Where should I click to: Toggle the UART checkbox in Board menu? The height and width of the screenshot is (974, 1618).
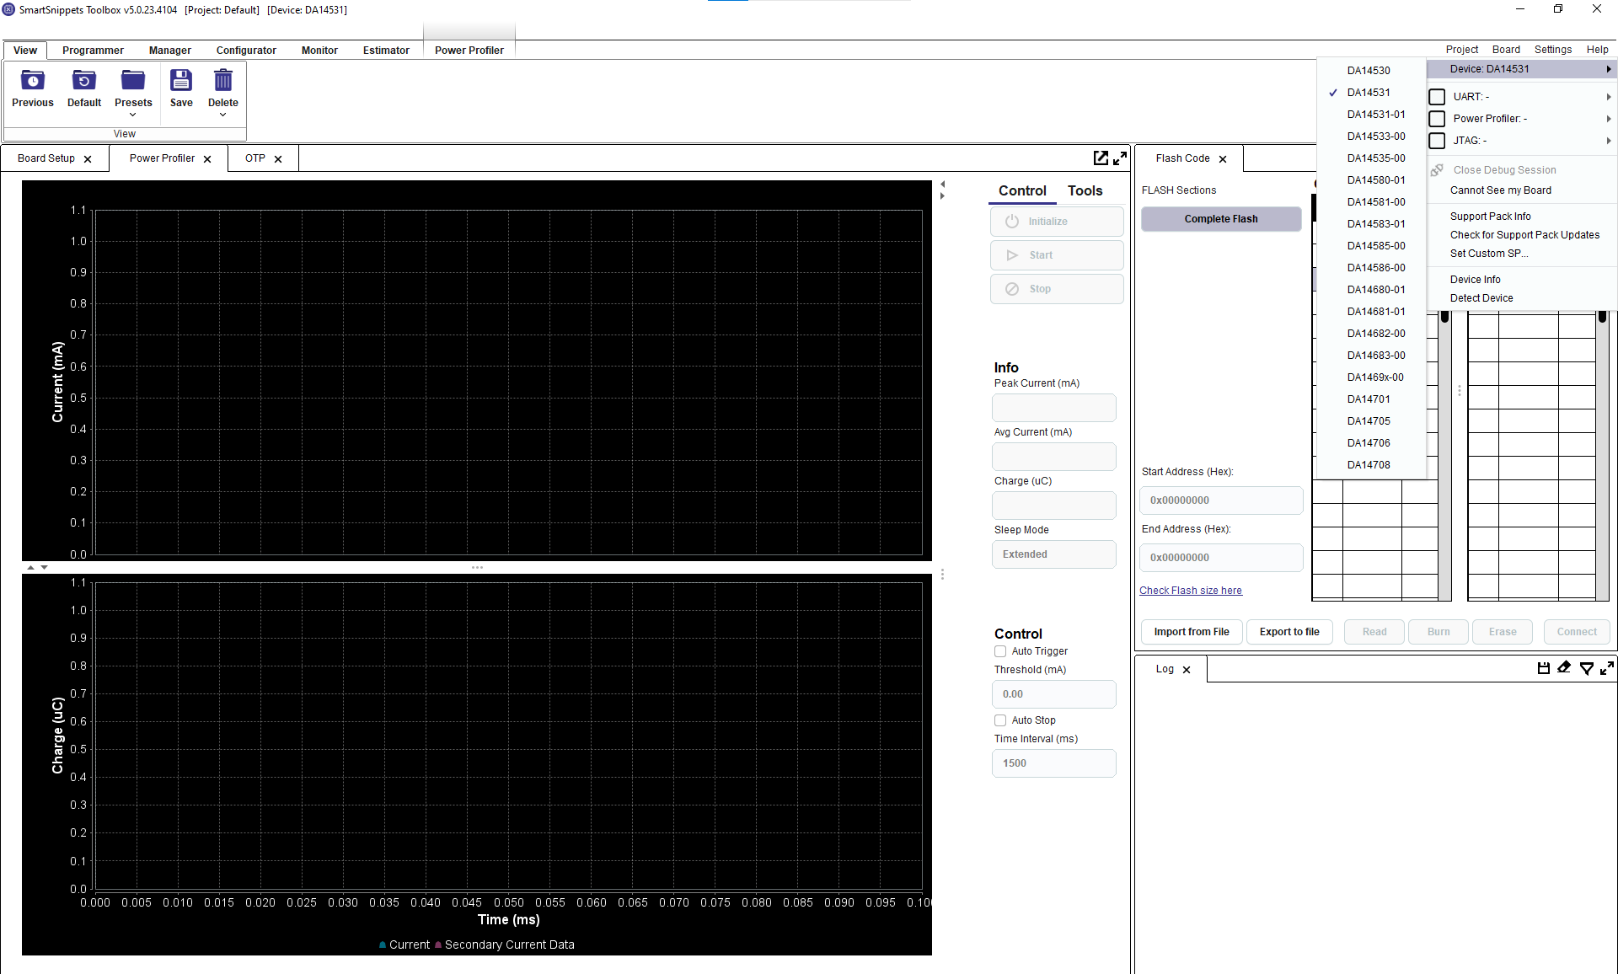pos(1438,97)
